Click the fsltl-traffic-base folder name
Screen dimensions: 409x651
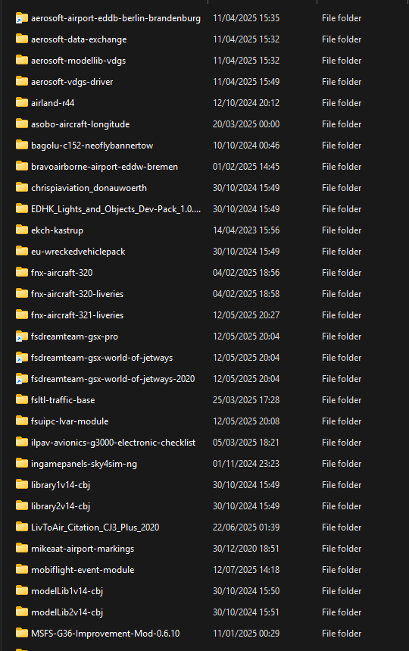coord(63,400)
